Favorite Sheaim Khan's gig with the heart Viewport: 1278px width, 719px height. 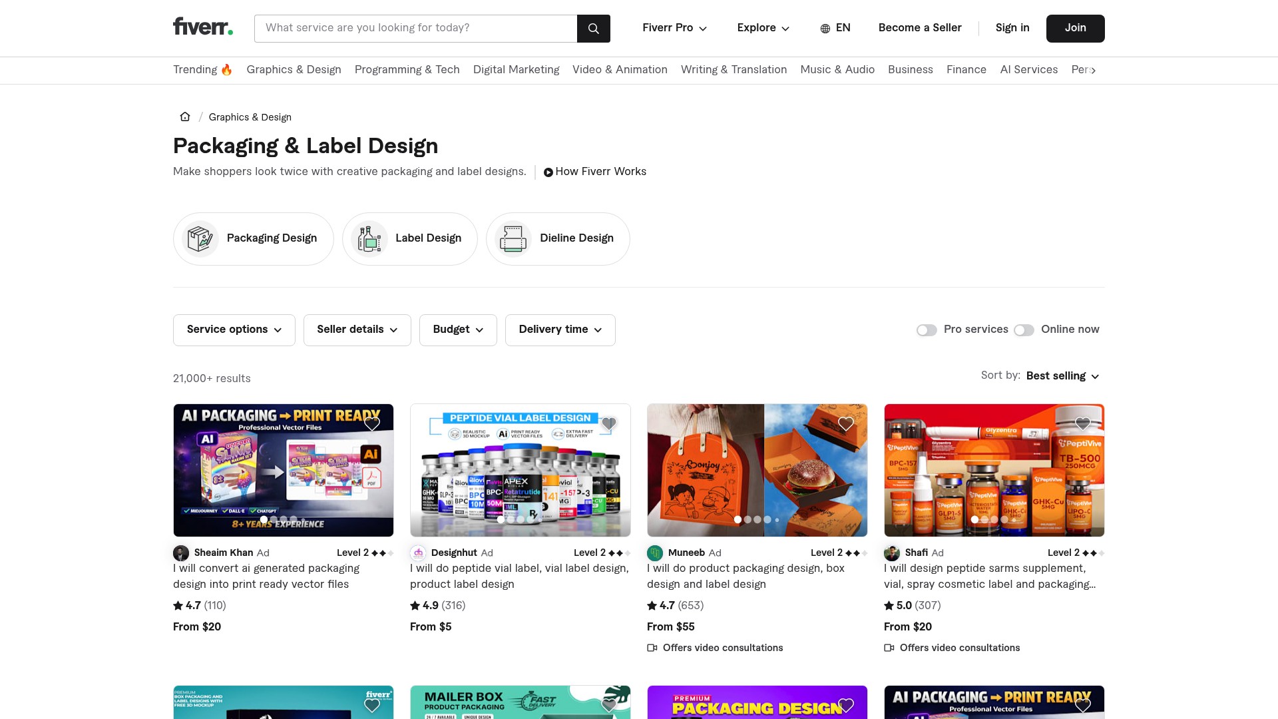click(372, 424)
